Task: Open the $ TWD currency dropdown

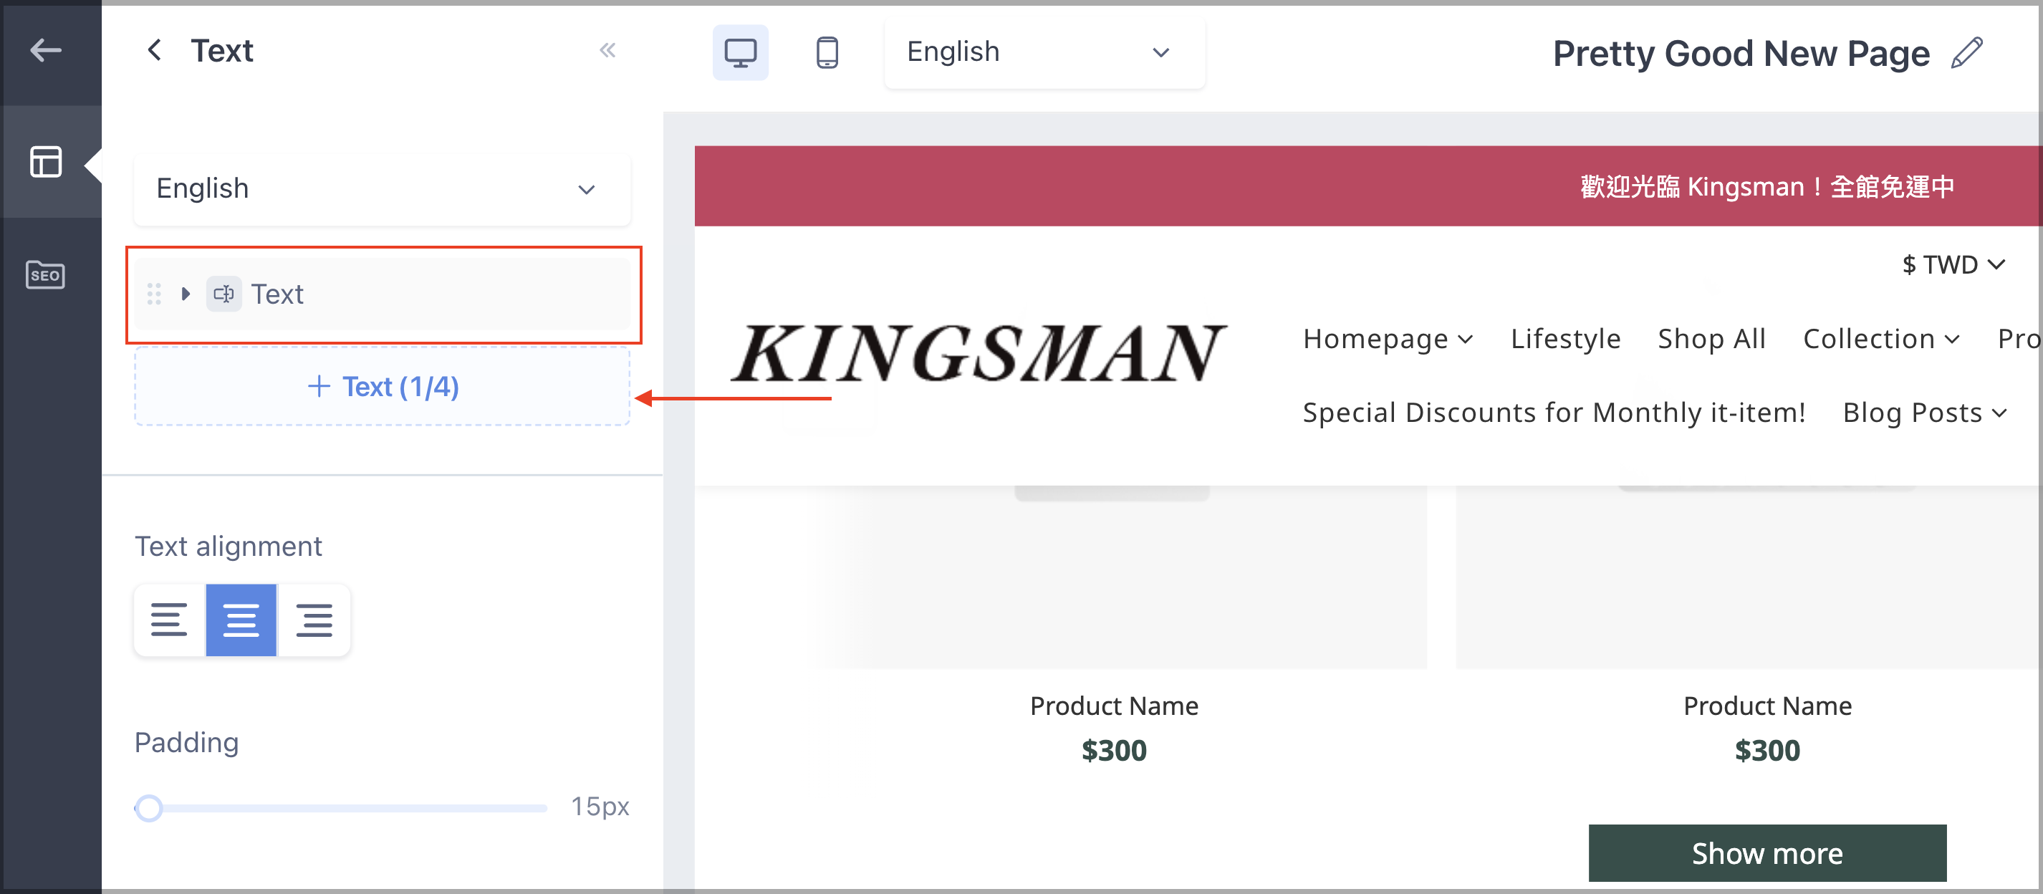Action: pyautogui.click(x=1953, y=264)
